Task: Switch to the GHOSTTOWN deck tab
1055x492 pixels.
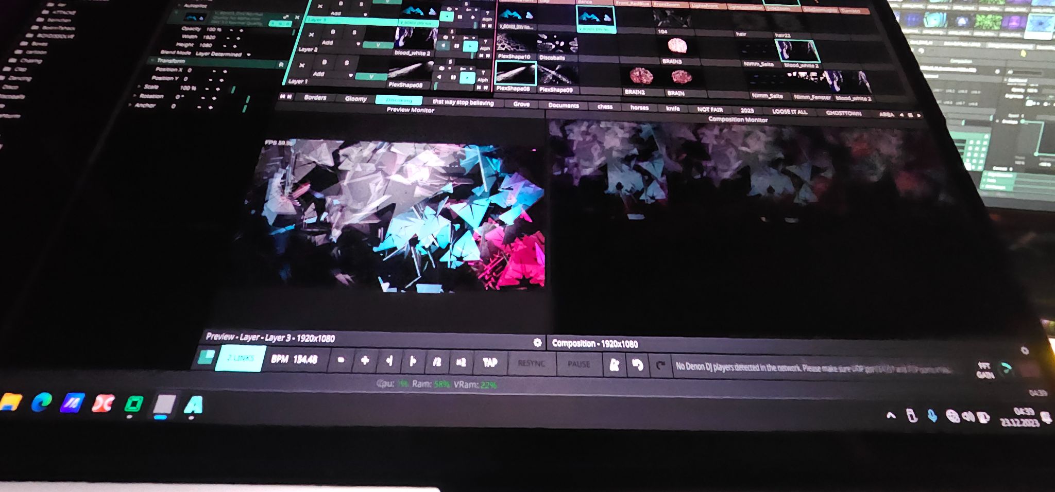Action: tap(843, 113)
